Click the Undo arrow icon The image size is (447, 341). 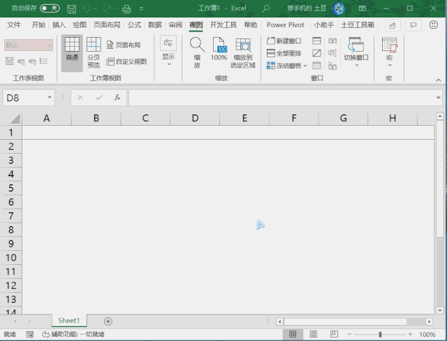coord(87,9)
